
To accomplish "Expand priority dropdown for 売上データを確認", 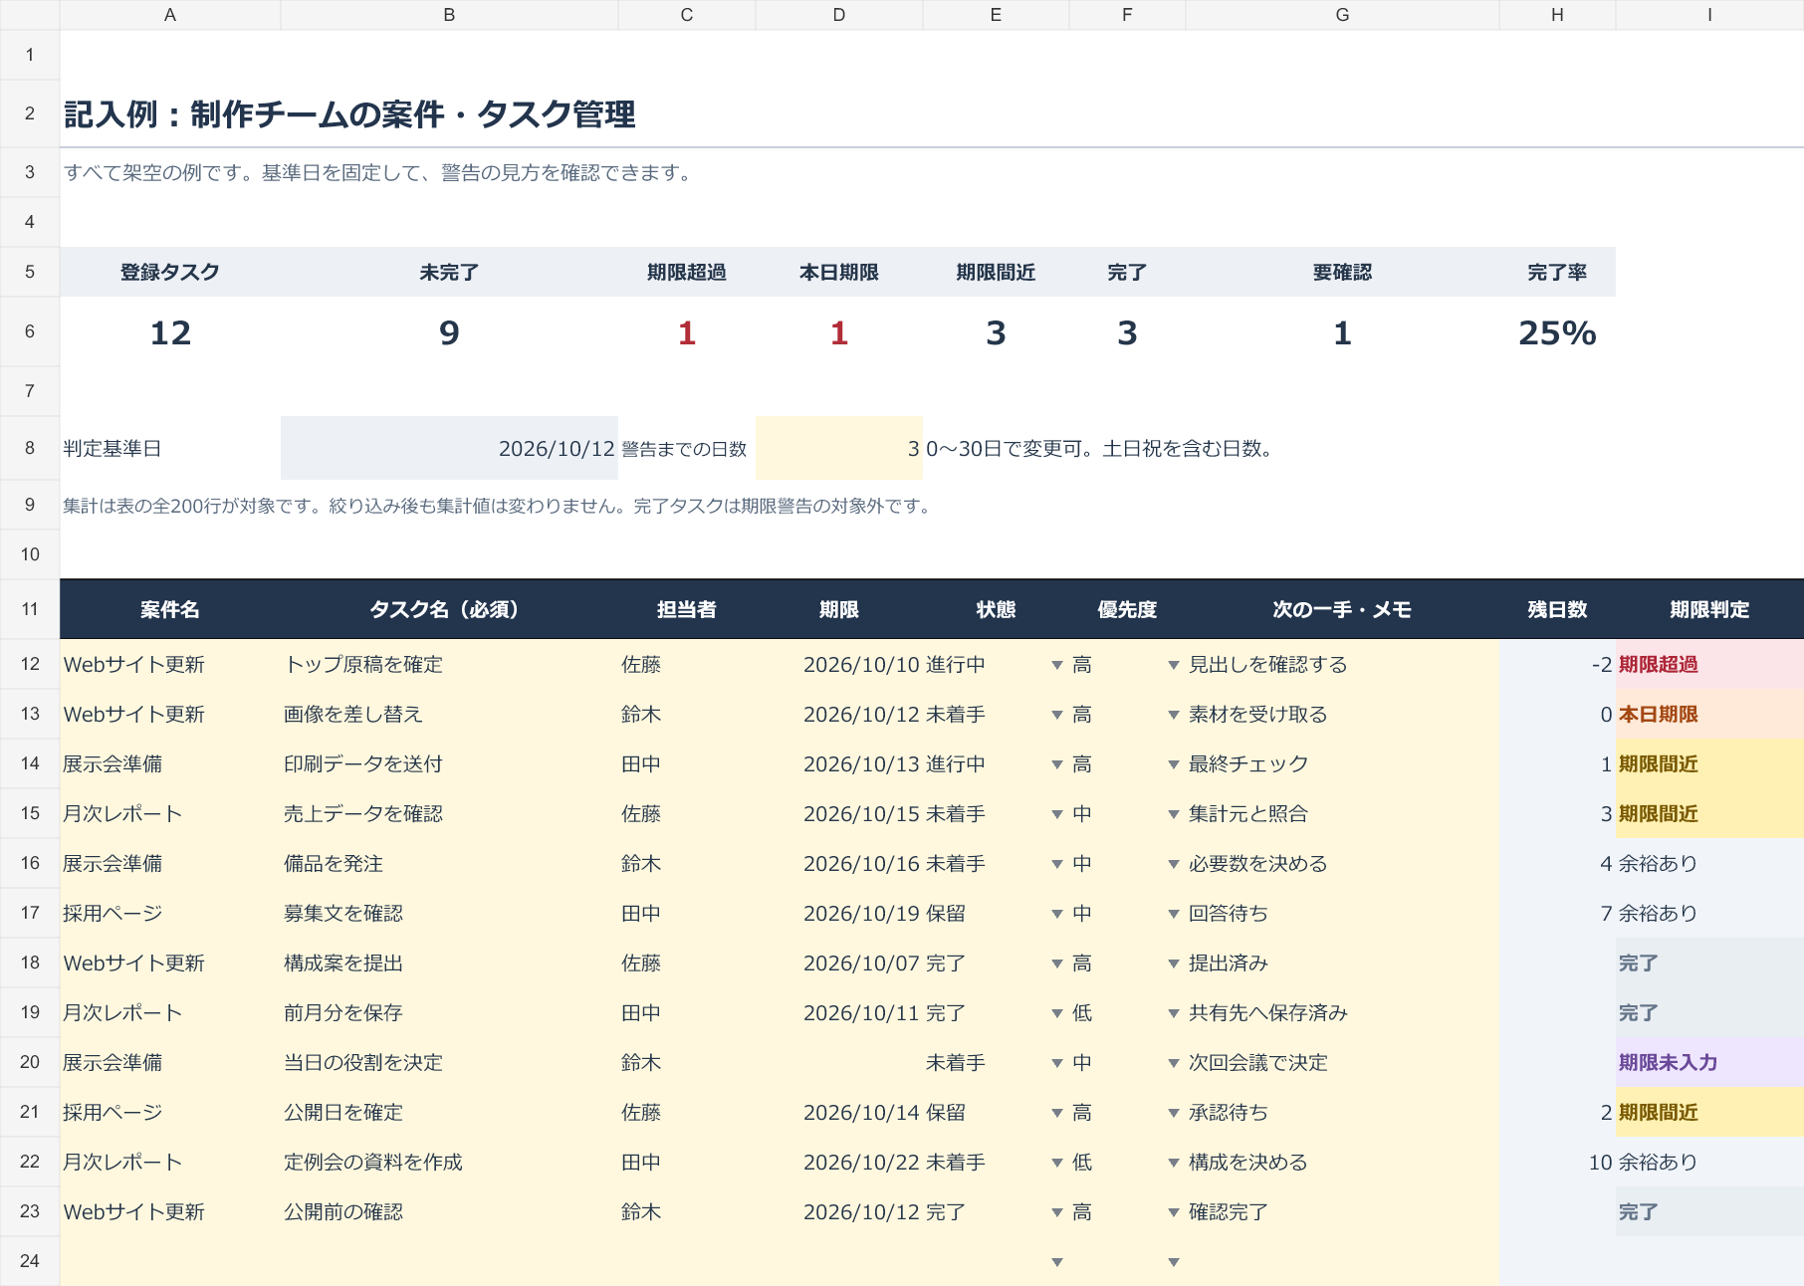I will point(1174,814).
